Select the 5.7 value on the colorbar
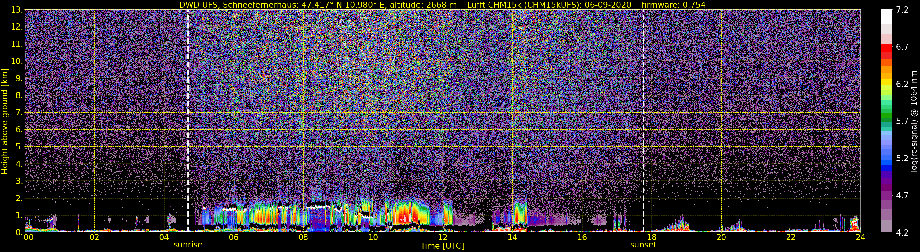 point(902,121)
